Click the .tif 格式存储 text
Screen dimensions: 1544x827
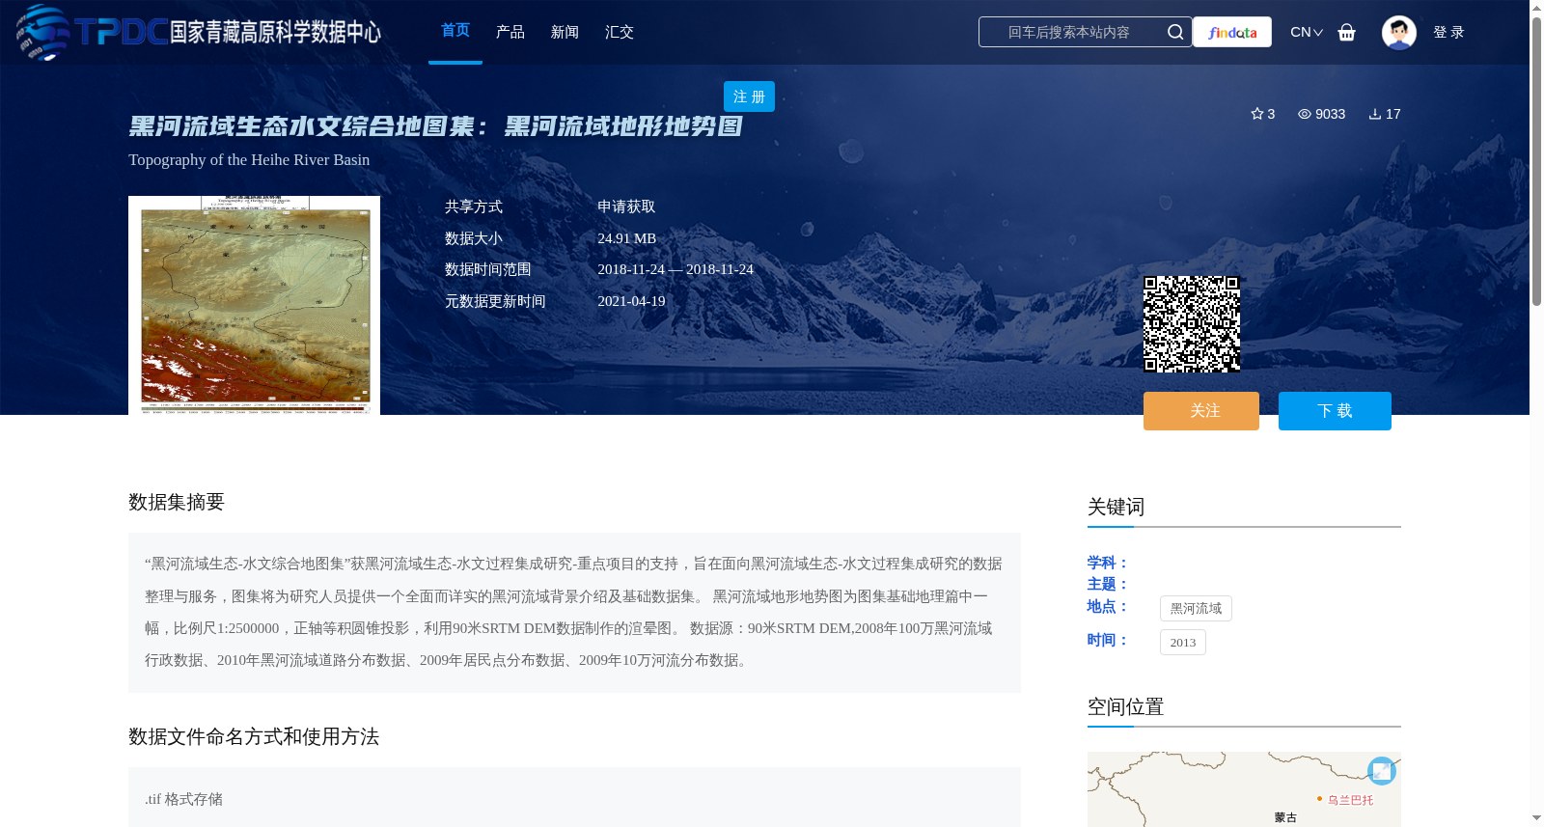pos(183,799)
